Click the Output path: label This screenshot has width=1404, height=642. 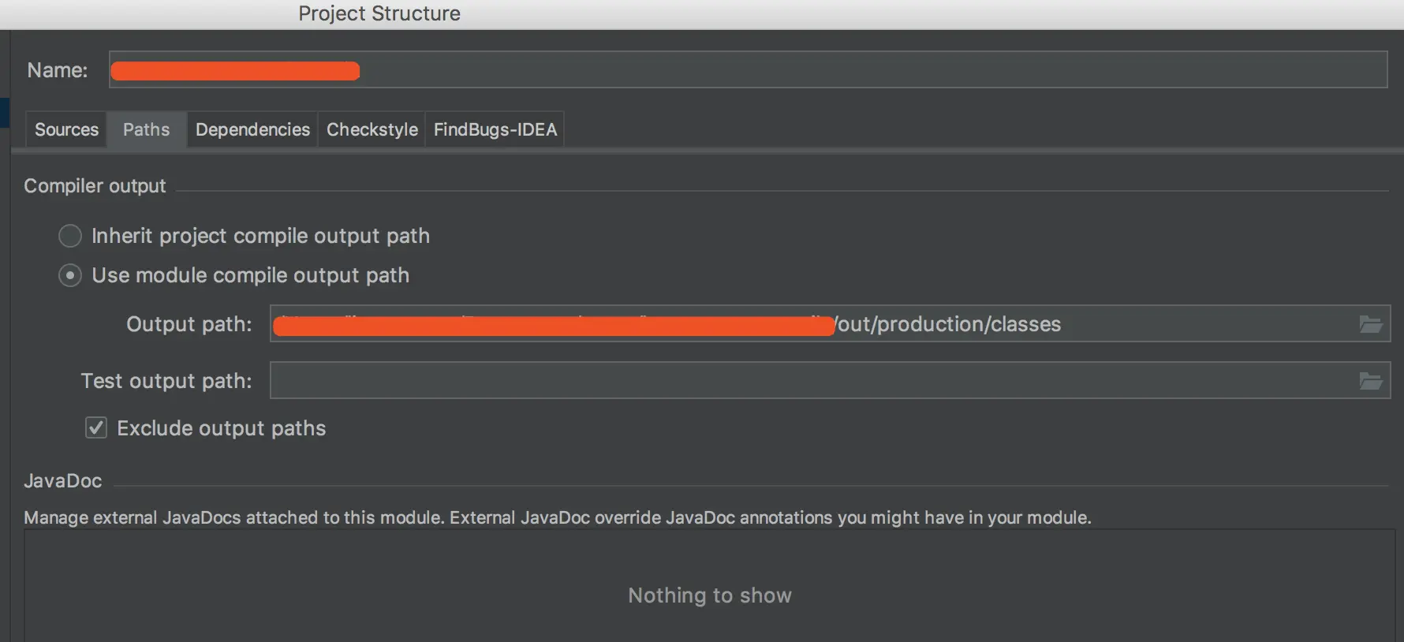[189, 324]
